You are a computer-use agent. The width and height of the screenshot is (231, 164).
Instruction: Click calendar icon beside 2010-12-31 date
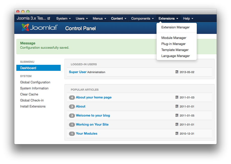tap(177, 134)
